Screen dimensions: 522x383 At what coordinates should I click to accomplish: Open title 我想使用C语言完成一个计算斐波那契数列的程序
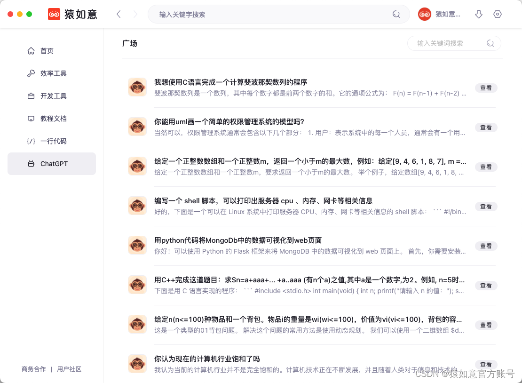[x=231, y=82]
